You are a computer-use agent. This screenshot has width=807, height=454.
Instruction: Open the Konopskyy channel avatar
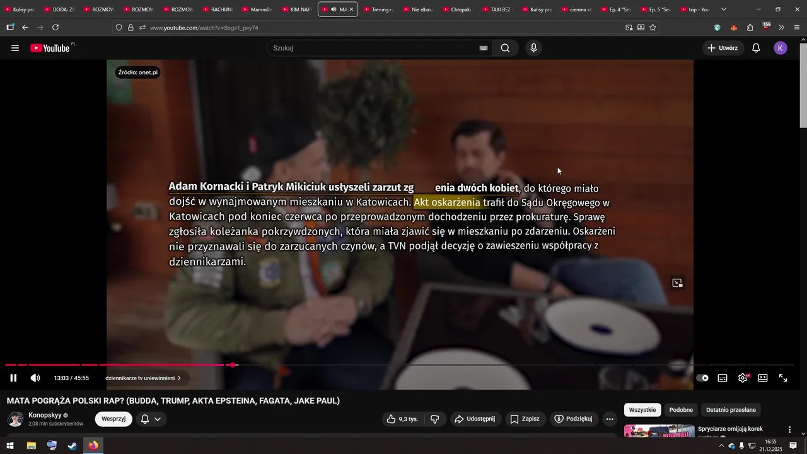coord(15,419)
